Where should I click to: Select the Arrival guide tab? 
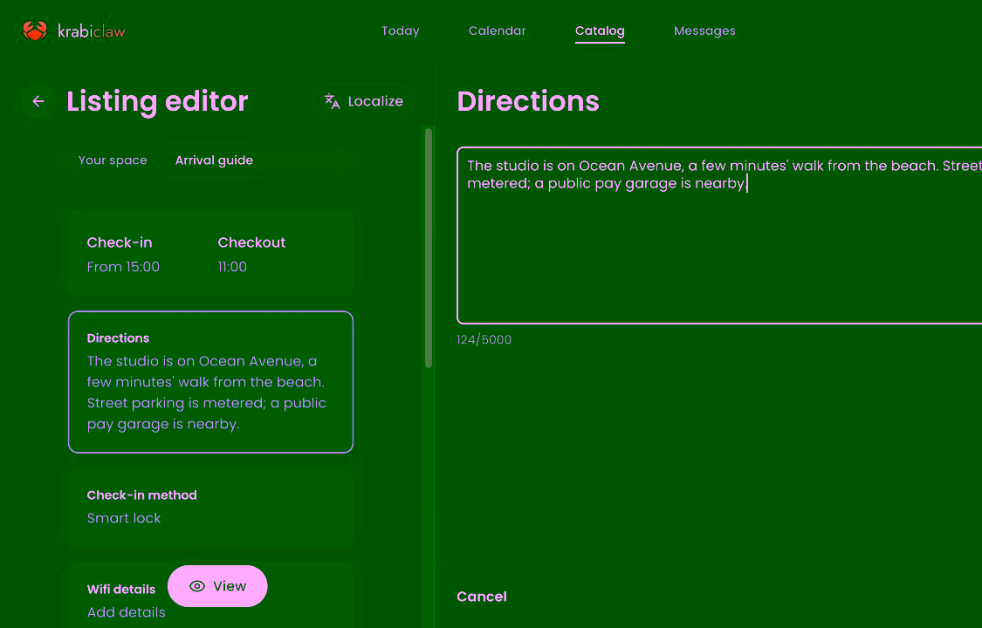tap(214, 160)
